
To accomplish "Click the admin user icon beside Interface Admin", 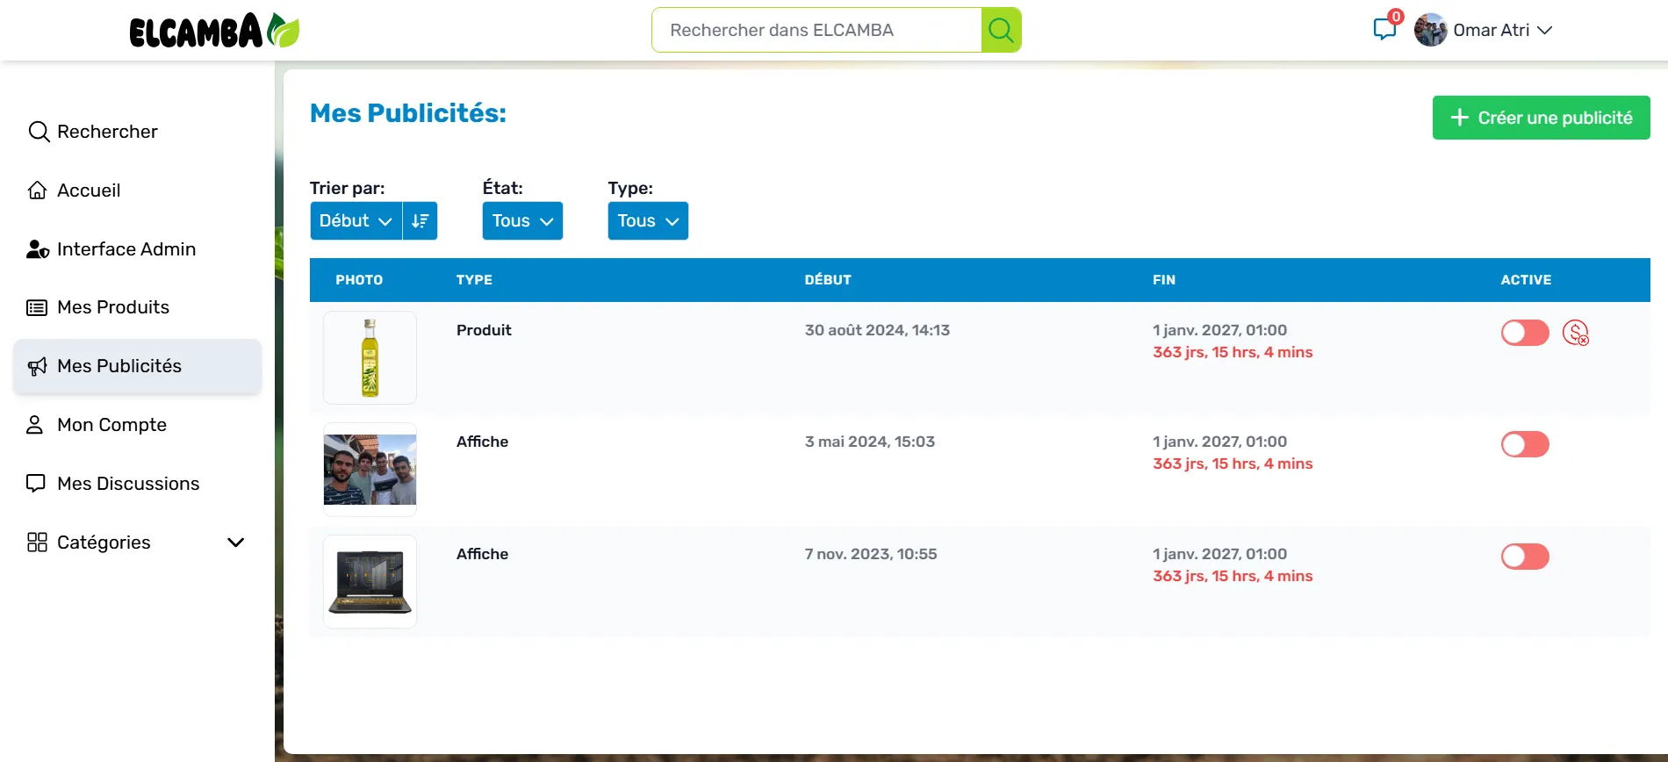I will (38, 249).
